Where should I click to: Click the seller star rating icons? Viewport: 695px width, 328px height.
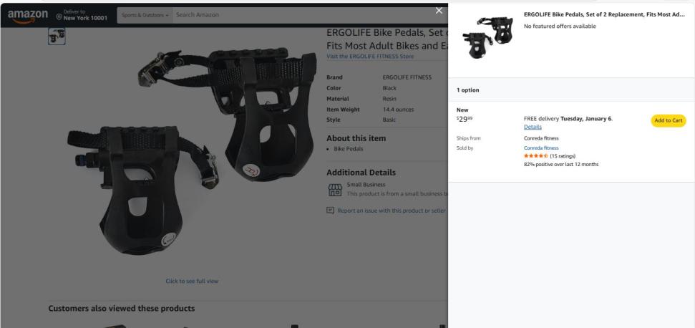coord(536,156)
